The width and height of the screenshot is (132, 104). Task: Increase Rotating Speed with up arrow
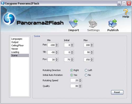(80, 80)
